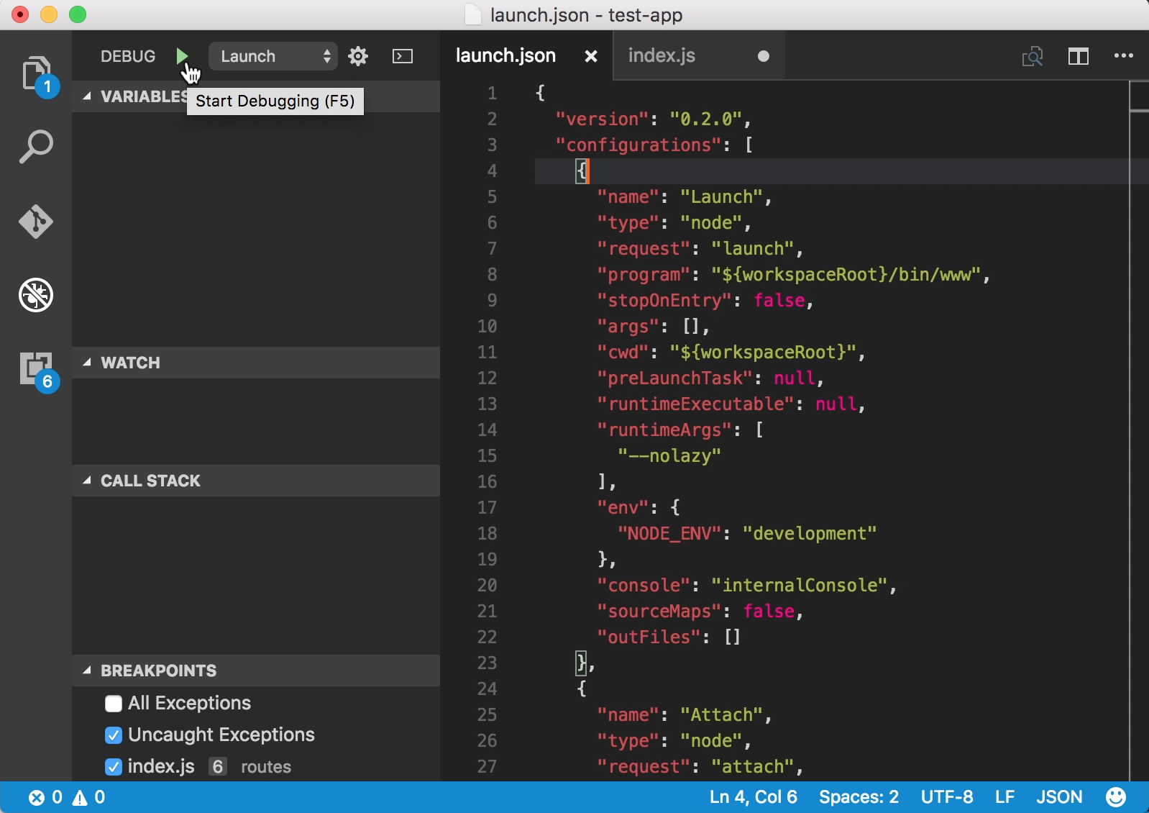This screenshot has height=813, width=1149.
Task: Open the Search view icon
Action: click(x=35, y=147)
